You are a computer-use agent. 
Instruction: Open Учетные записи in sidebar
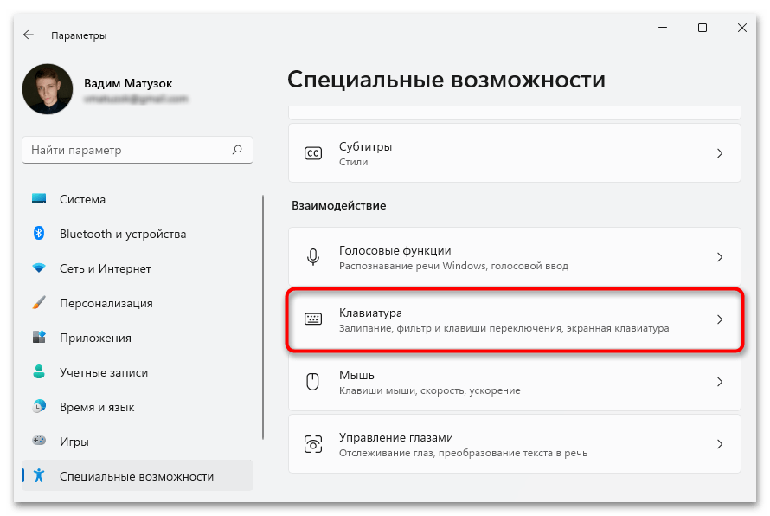(103, 372)
